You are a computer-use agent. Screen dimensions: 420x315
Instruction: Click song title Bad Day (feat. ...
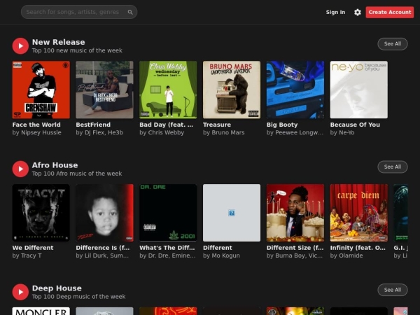click(166, 125)
